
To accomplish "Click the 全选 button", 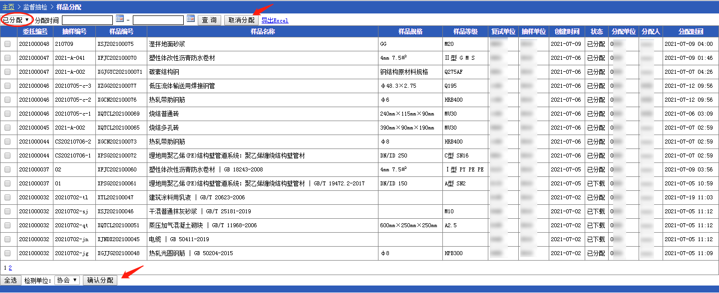I will [x=10, y=280].
